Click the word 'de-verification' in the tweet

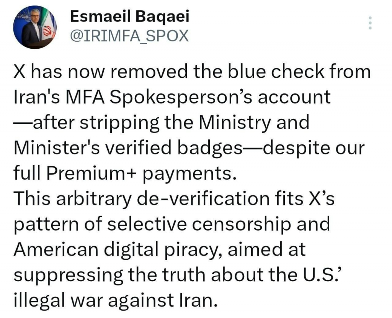[x=204, y=199]
